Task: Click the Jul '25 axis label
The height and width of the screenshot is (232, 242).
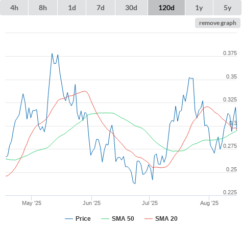Action: coord(150,203)
